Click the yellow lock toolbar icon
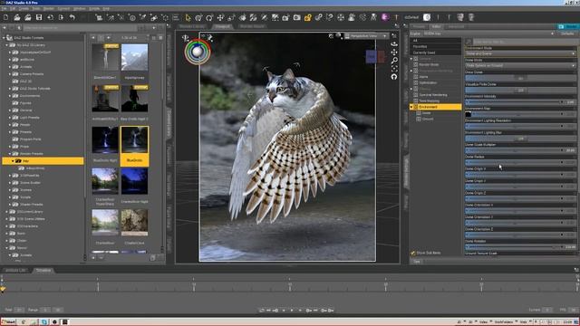This screenshot has height=326, width=580. (308, 17)
